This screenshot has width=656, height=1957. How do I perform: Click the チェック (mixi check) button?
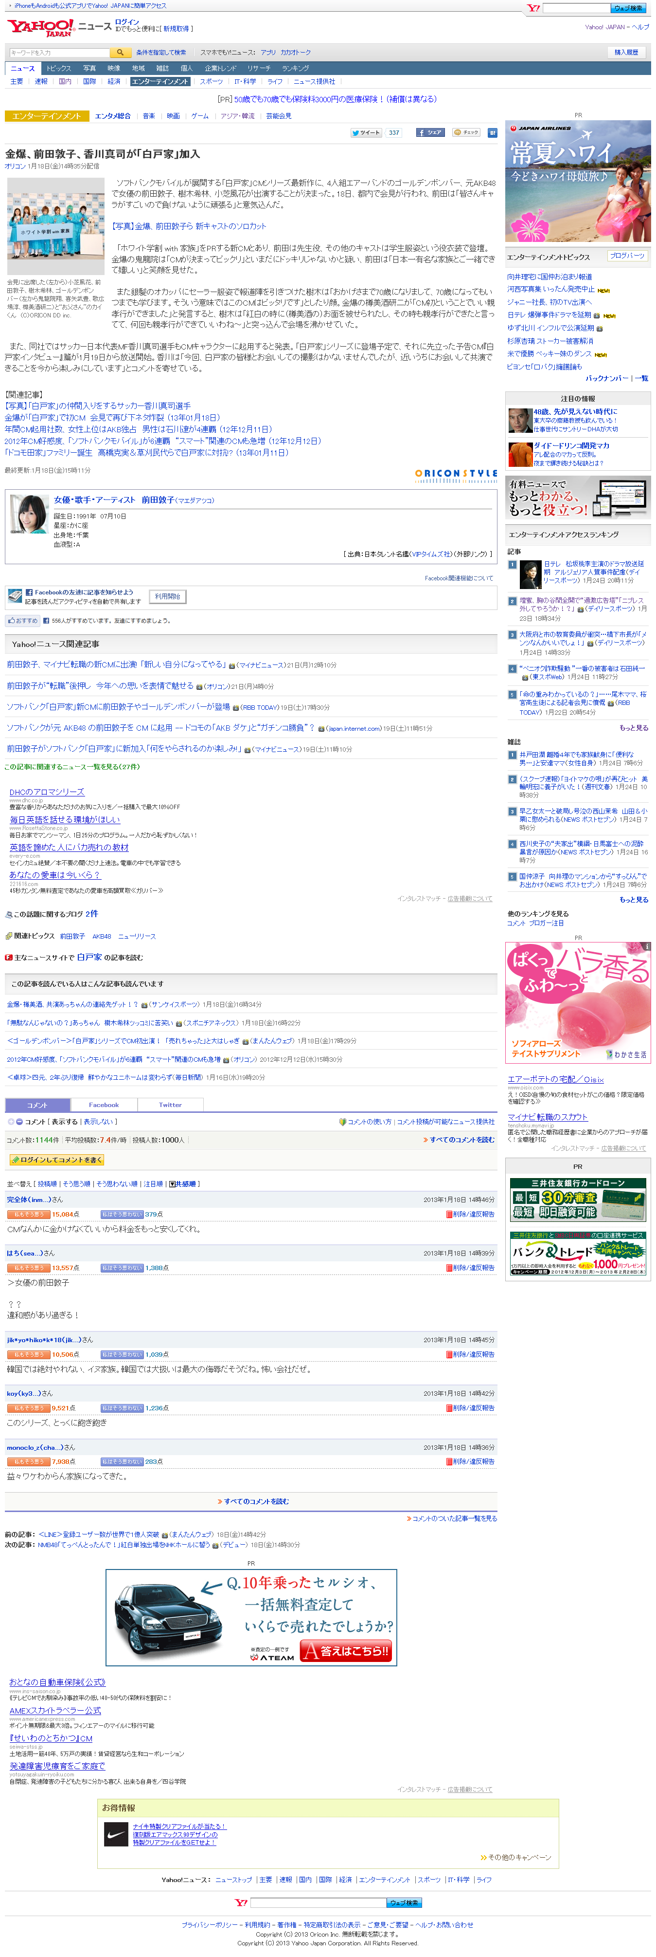[466, 132]
